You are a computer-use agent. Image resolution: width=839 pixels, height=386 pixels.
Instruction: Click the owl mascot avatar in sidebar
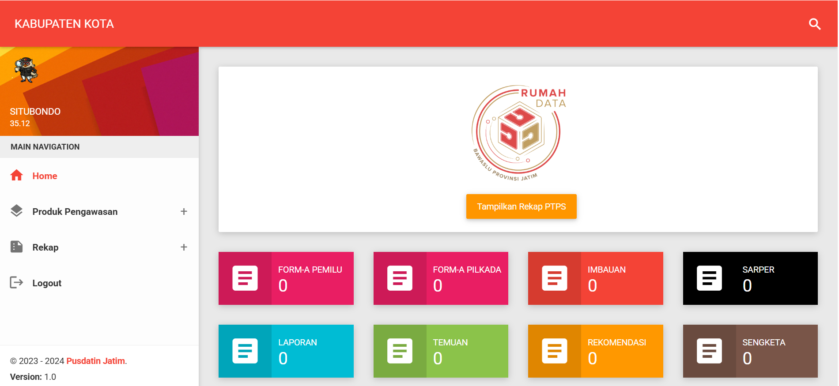point(26,70)
